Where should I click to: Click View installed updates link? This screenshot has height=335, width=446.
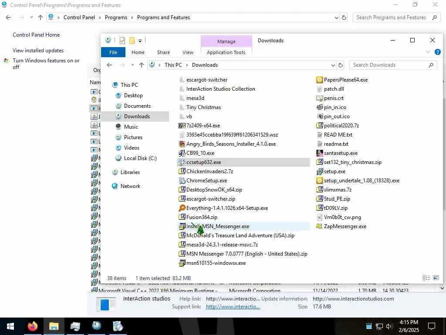pos(38,51)
